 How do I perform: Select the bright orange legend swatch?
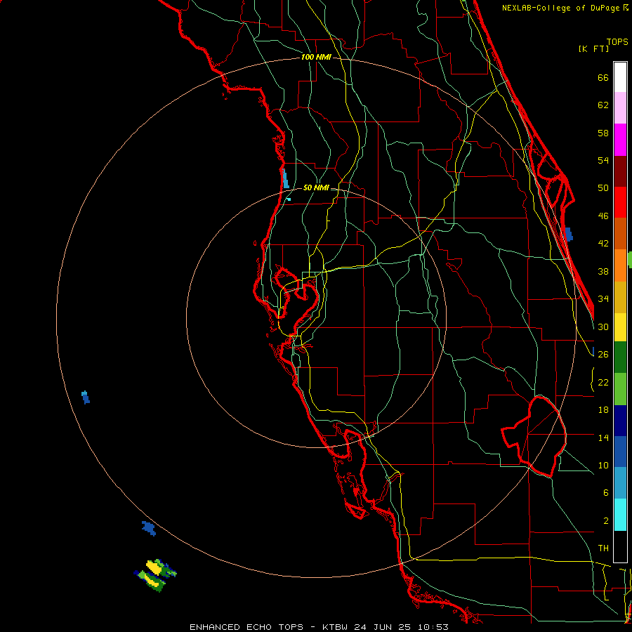(620, 265)
